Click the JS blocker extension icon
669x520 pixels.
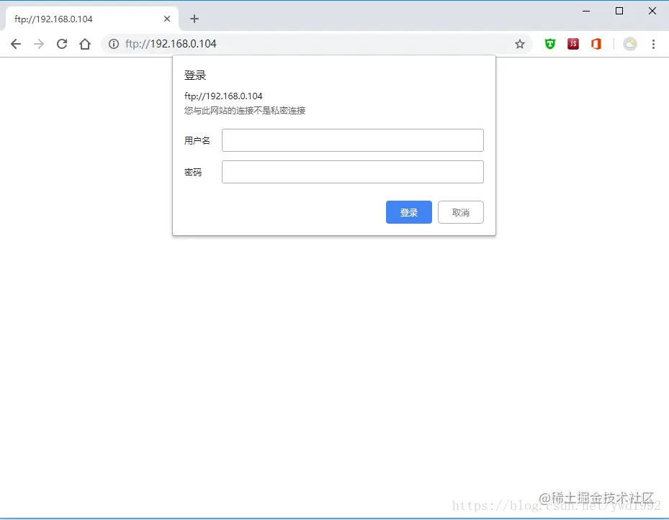point(573,43)
